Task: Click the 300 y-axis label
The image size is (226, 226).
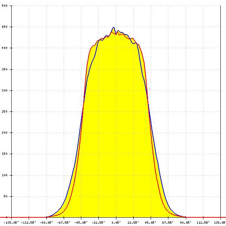Action: (x=5, y=90)
